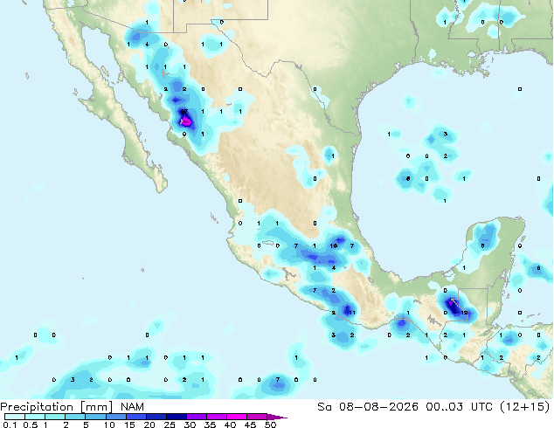Click the '45' legend tick label

click(x=250, y=425)
